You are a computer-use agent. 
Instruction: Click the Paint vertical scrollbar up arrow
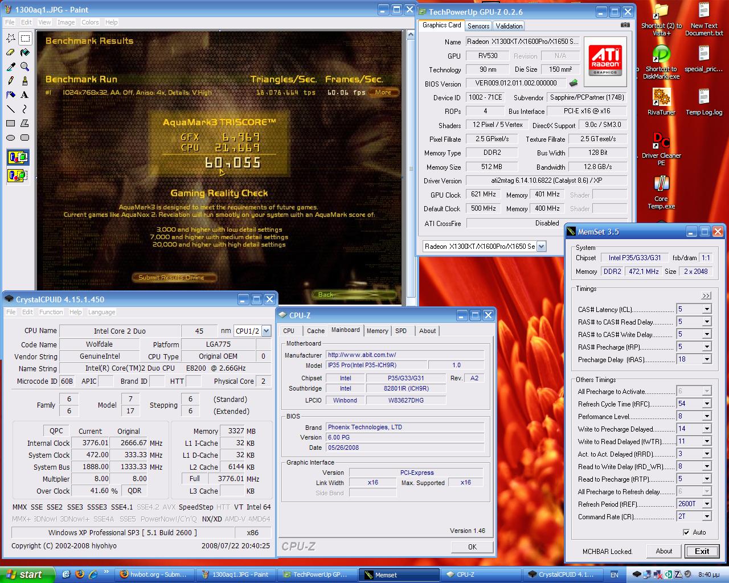click(x=411, y=35)
